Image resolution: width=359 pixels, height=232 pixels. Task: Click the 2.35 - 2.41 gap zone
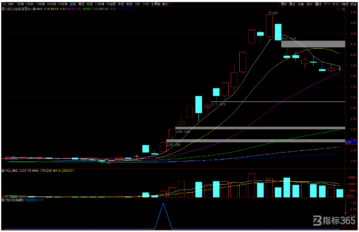[255, 141]
